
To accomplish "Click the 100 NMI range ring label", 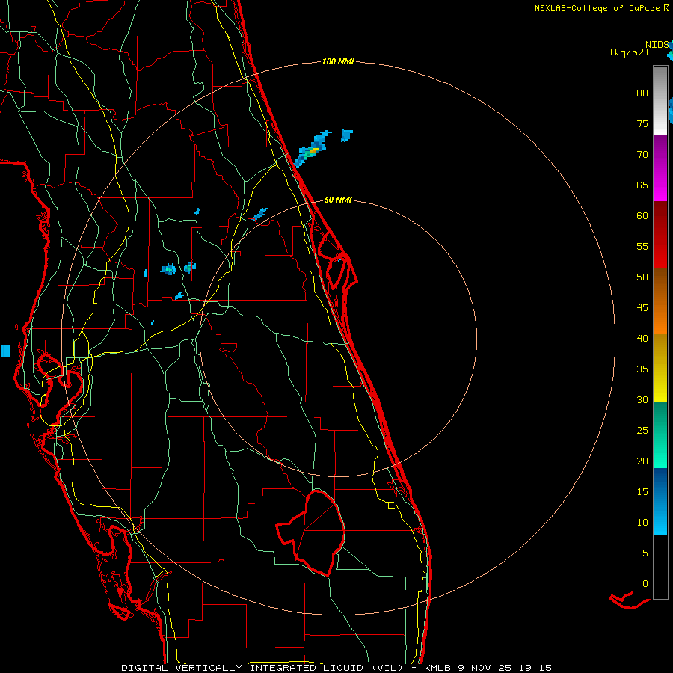I will pyautogui.click(x=338, y=62).
